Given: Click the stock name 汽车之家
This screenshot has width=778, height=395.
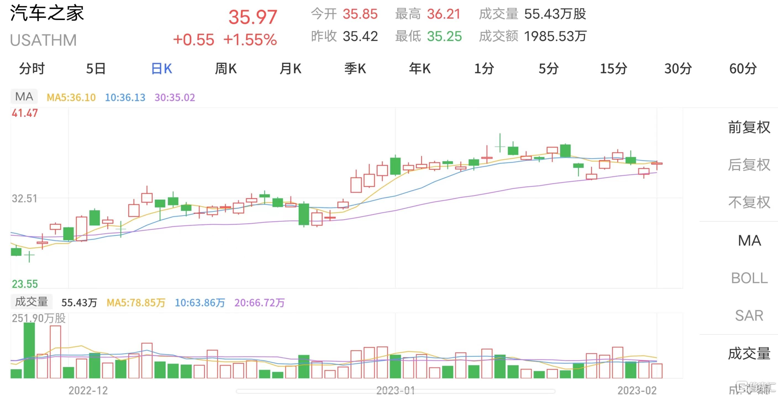Looking at the screenshot, I should (47, 13).
